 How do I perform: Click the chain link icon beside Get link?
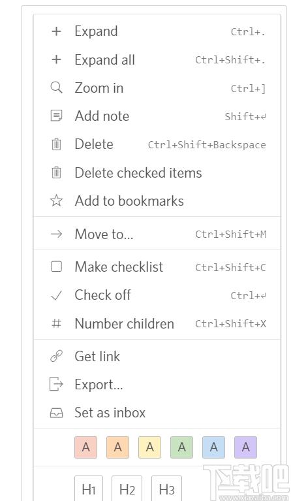click(x=56, y=356)
